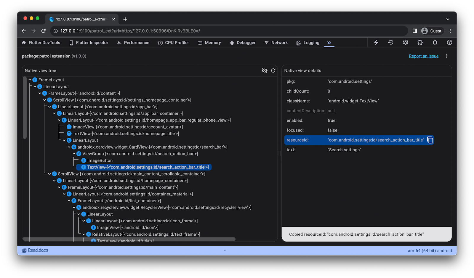Select the homepage_title TextView tree row
The image size is (474, 278).
click(123, 134)
